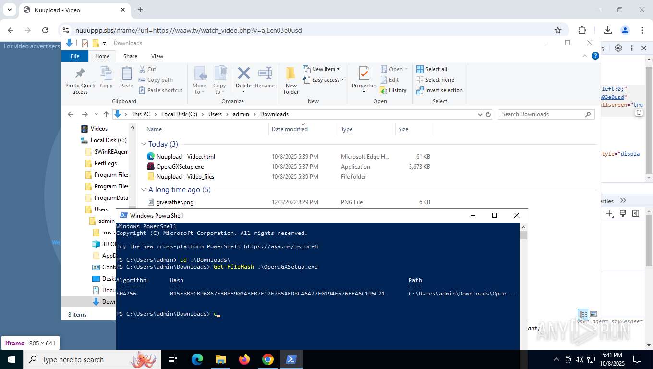The width and height of the screenshot is (653, 369).
Task: Open Microsoft Edge from taskbar
Action: (197, 359)
